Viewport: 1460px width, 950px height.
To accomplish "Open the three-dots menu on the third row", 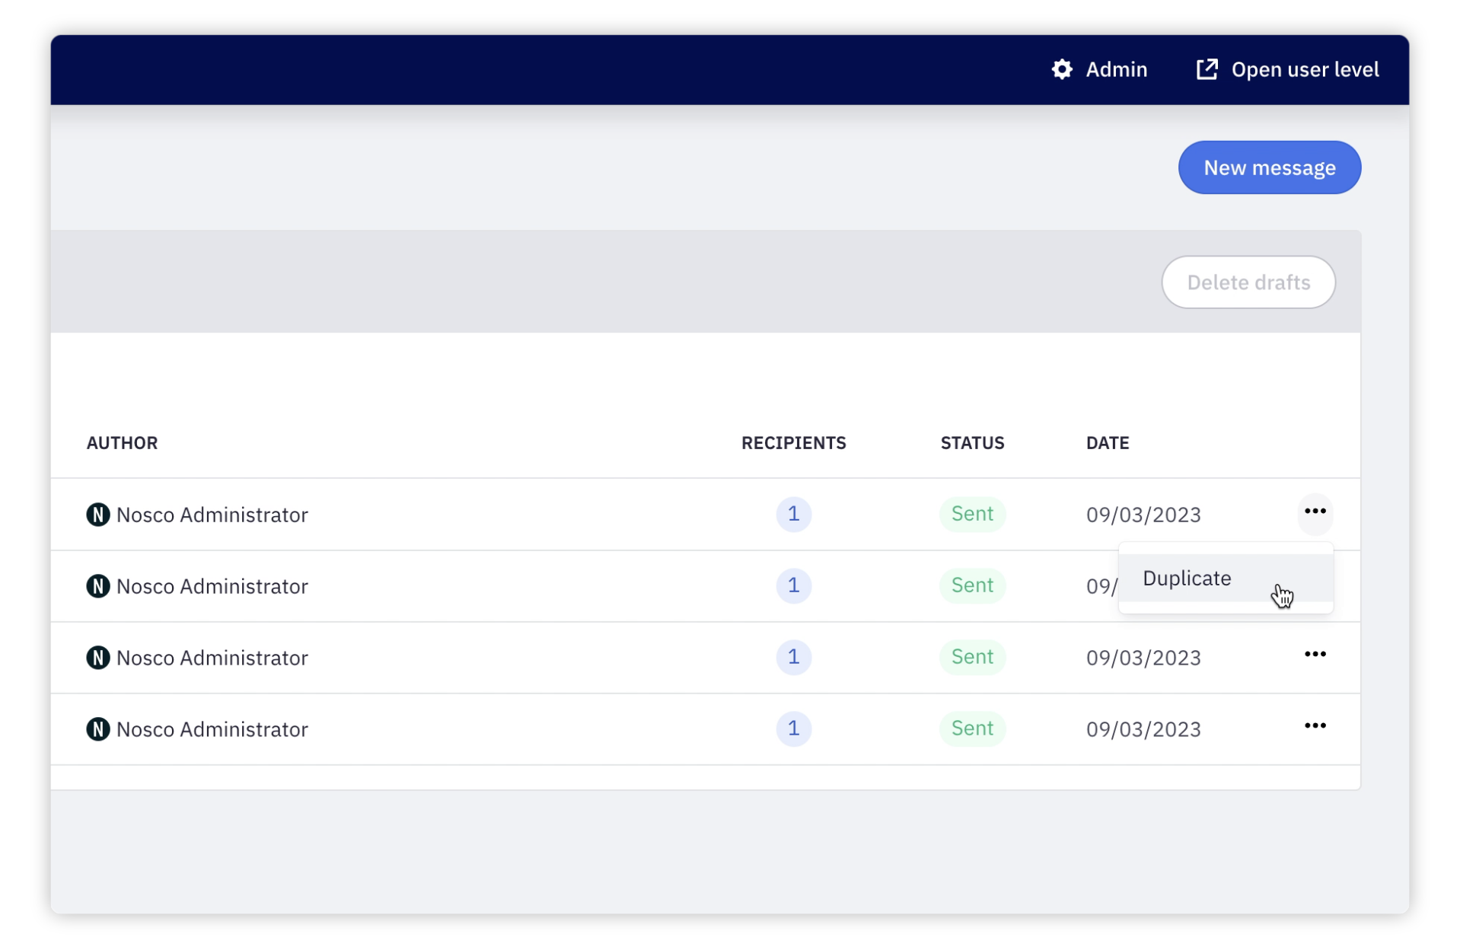I will click(1315, 655).
